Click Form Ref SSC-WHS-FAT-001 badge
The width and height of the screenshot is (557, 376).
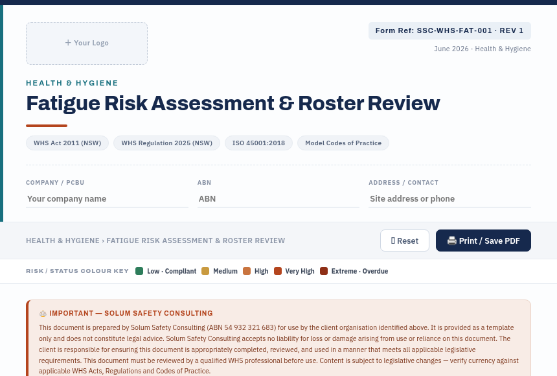coord(449,30)
